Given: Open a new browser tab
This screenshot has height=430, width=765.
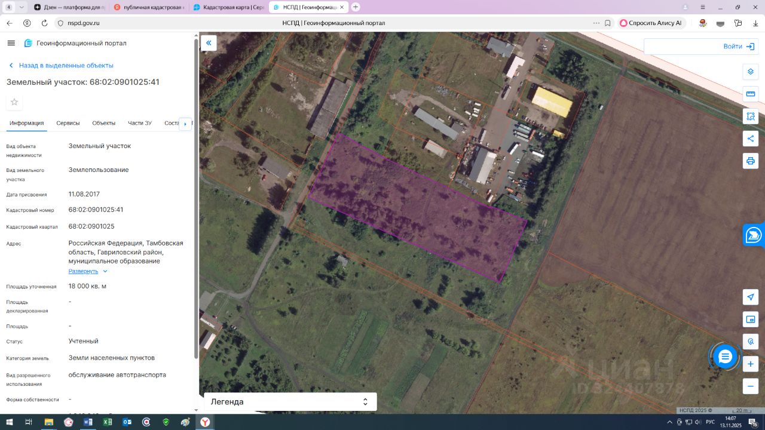Looking at the screenshot, I should coord(356,7).
